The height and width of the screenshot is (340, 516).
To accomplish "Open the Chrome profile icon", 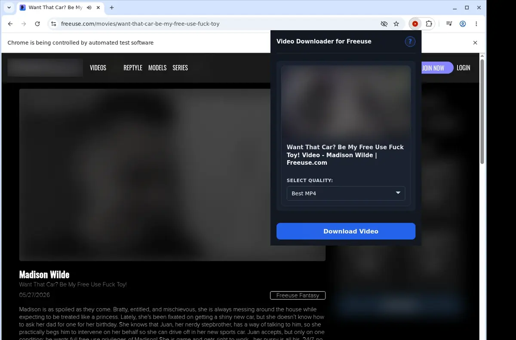I will coord(463,24).
